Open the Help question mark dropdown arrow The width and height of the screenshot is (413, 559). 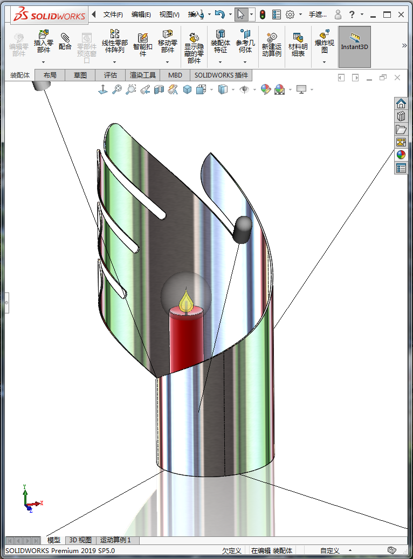point(362,15)
